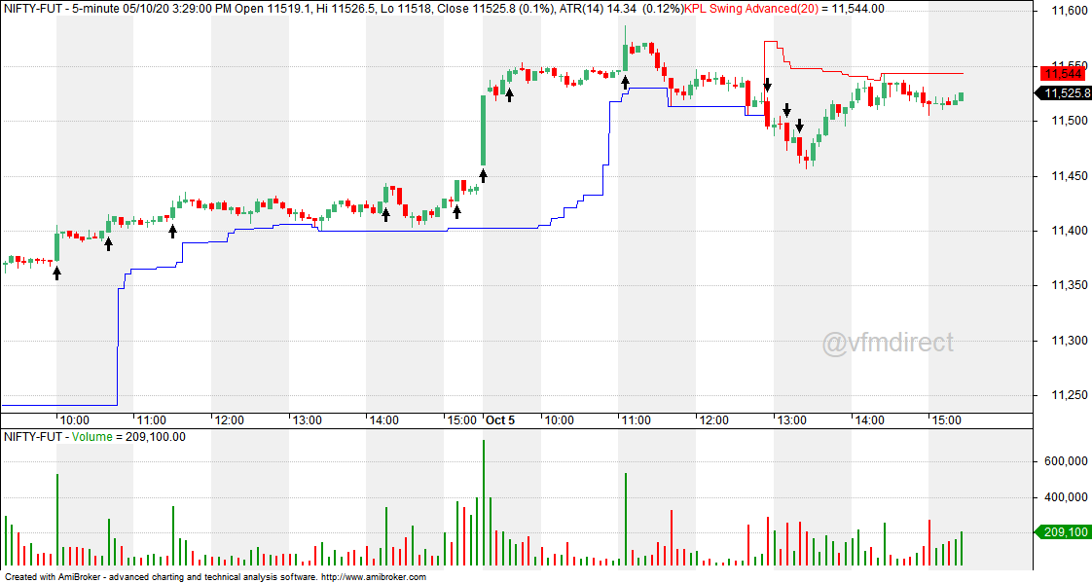The height and width of the screenshot is (583, 1092).
Task: Click the large green candle at Oct 5 open
Action: [484, 130]
